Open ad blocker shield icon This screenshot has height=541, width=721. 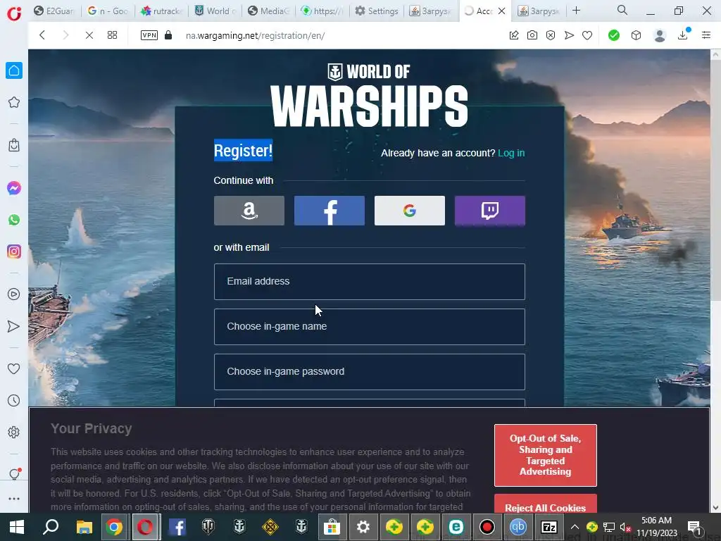pos(551,35)
